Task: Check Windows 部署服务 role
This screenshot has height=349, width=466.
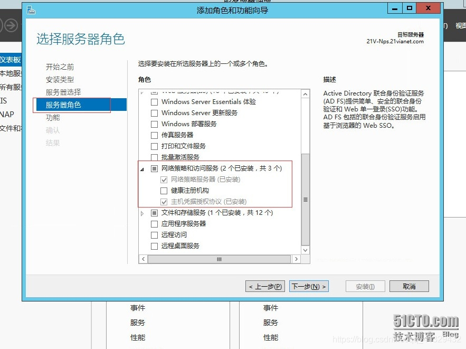Action: (154, 124)
